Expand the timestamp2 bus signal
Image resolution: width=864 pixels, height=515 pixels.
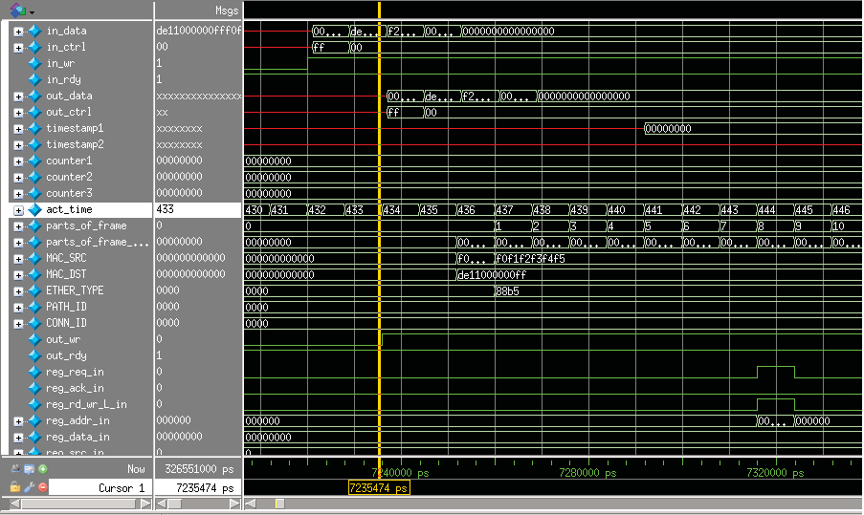pos(18,145)
